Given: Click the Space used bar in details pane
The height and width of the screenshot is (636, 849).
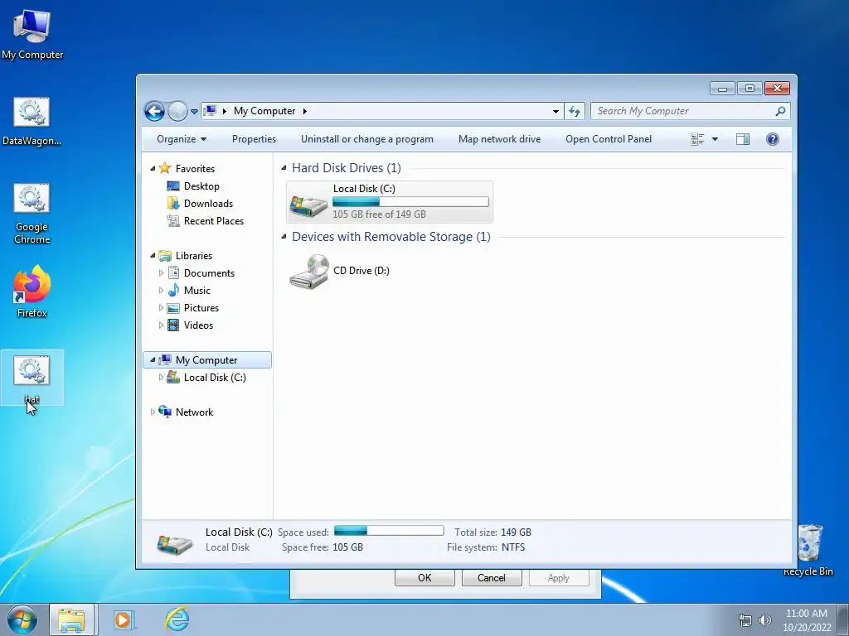Looking at the screenshot, I should pyautogui.click(x=389, y=531).
